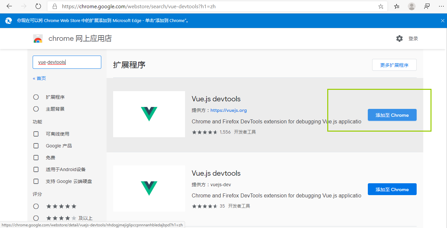The width and height of the screenshot is (447, 228).
Task: Open Vue logo thumbnail of vuejs.org extension
Action: pyautogui.click(x=149, y=114)
